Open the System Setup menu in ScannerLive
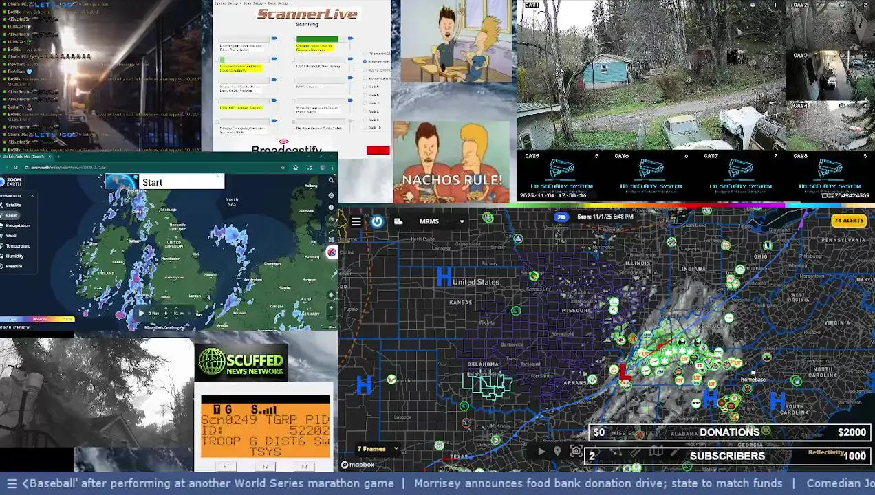The width and height of the screenshot is (875, 495). coord(226,3)
